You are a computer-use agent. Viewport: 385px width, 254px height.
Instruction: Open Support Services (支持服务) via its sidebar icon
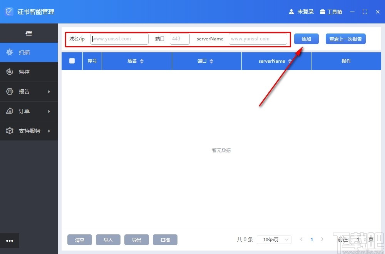click(10, 131)
